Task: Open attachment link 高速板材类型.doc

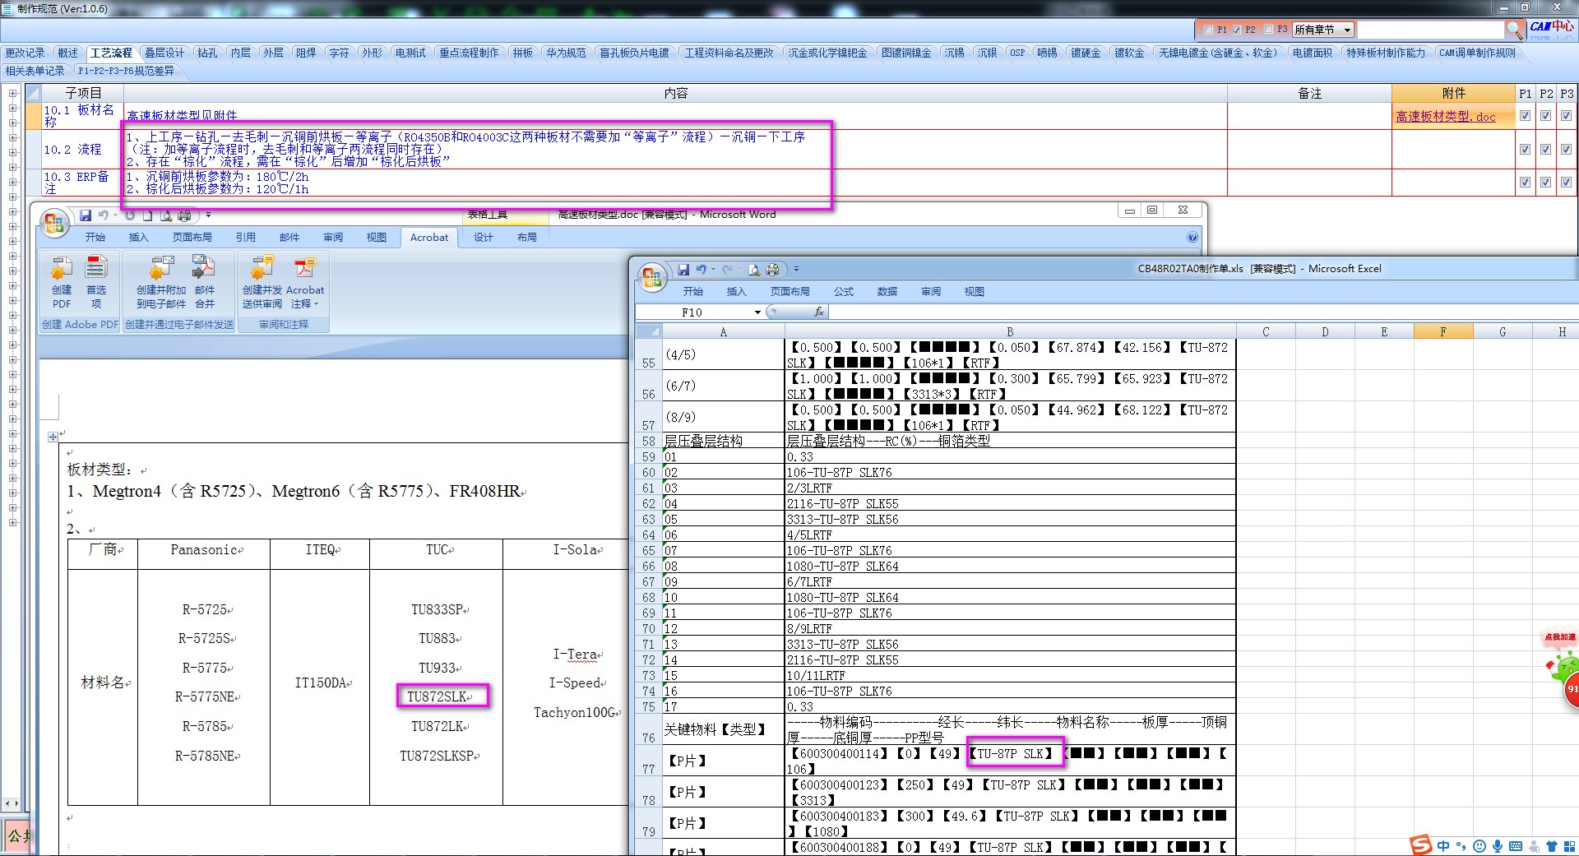Action: point(1445,117)
